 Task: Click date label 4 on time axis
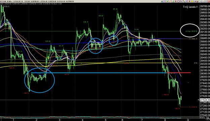(83, 120)
